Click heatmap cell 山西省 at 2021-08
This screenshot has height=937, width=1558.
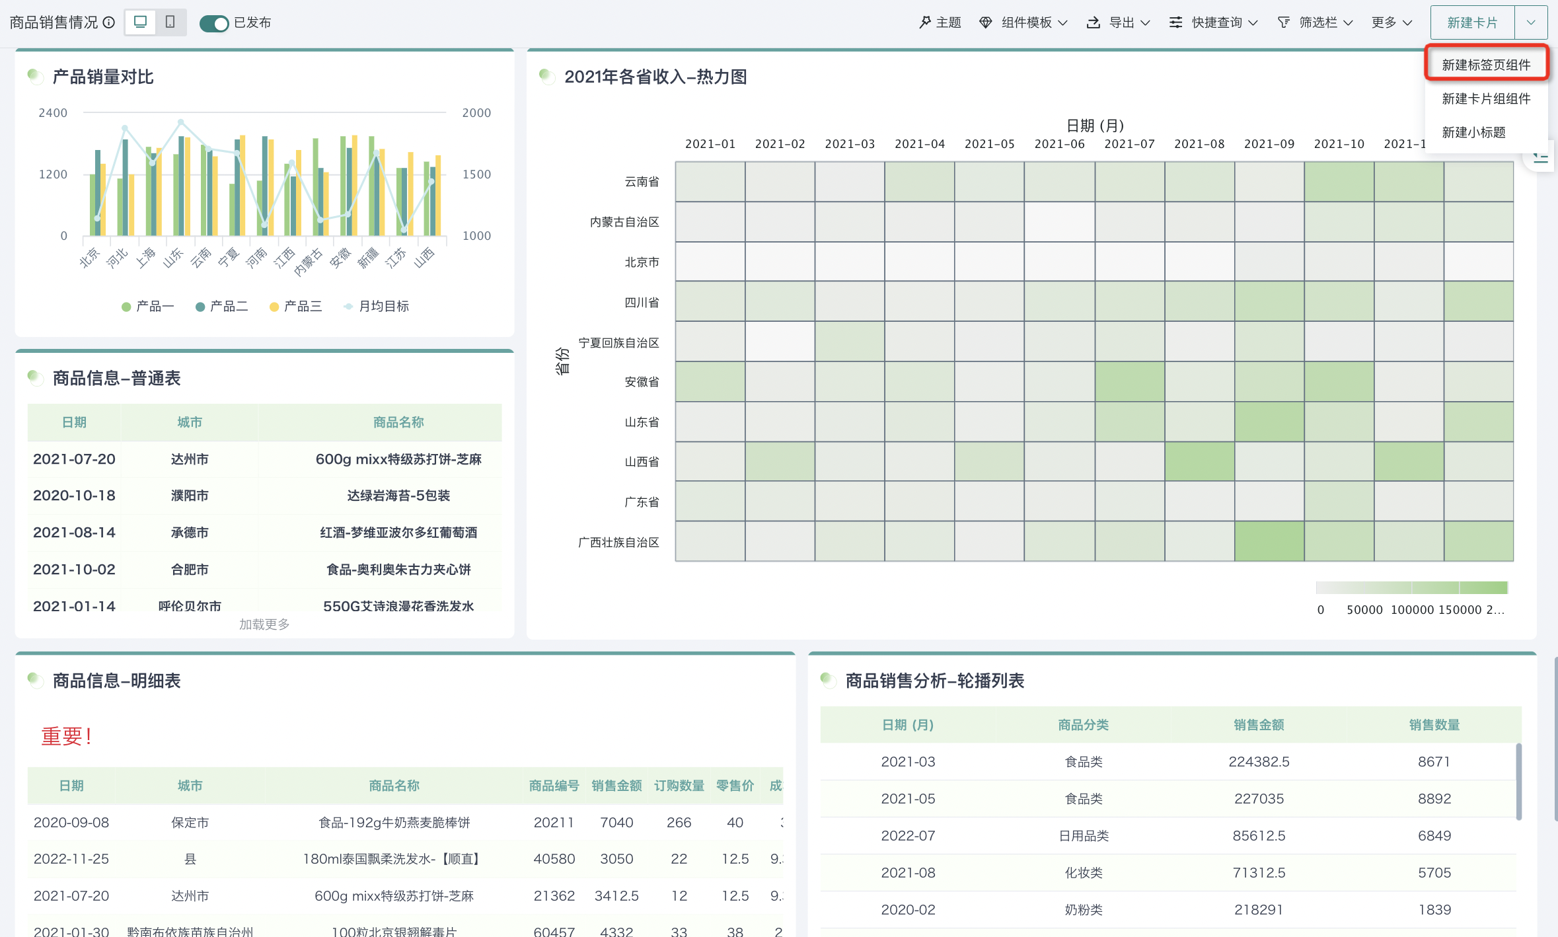[1199, 461]
